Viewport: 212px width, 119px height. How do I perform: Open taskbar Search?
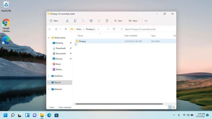coord(13,115)
